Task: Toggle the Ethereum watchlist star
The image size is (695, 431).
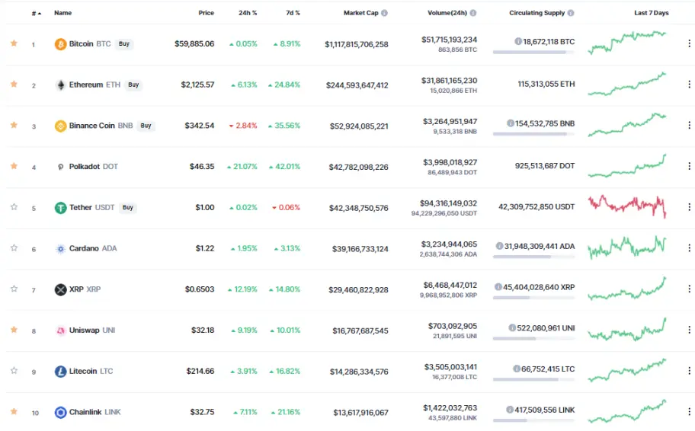Action: click(x=14, y=84)
